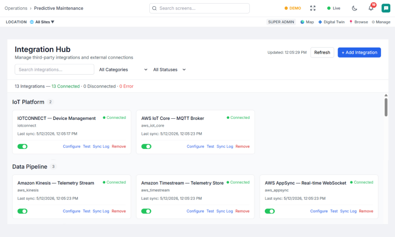Test AWS AppSync integration
The height and width of the screenshot is (237, 395).
[x=334, y=211]
